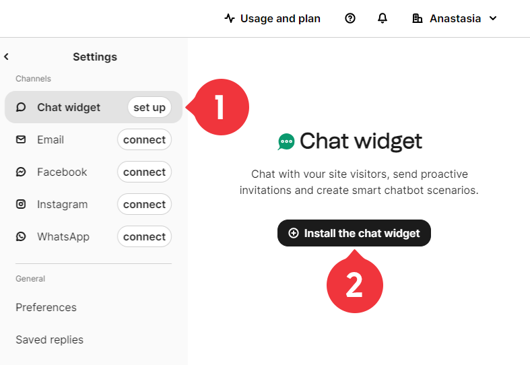Click the green chat bubble logo

point(286,141)
